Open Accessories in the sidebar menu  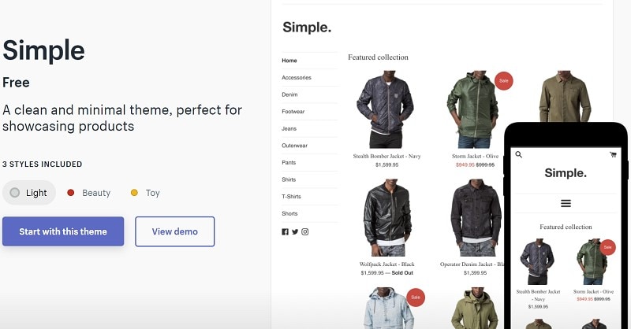(297, 78)
